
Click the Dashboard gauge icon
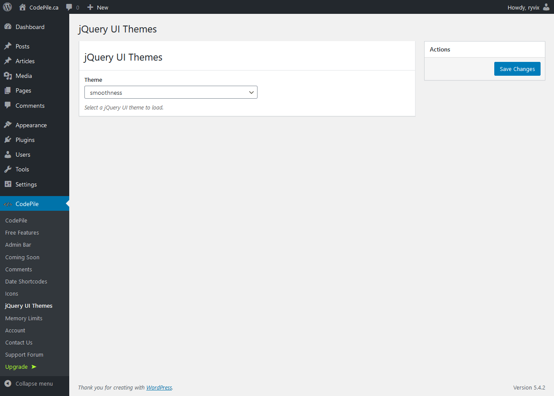[8, 27]
